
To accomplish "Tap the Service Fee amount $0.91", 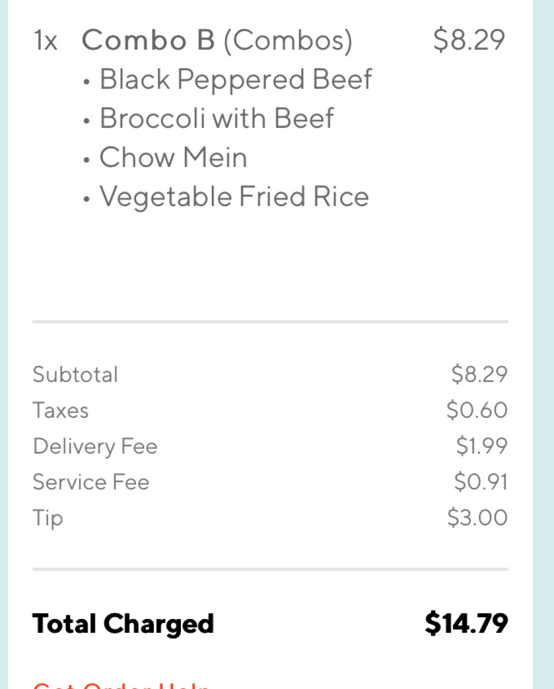I will point(481,482).
